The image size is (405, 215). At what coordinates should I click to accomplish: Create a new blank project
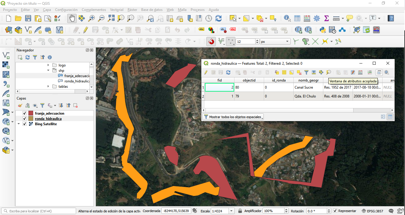tap(9, 18)
